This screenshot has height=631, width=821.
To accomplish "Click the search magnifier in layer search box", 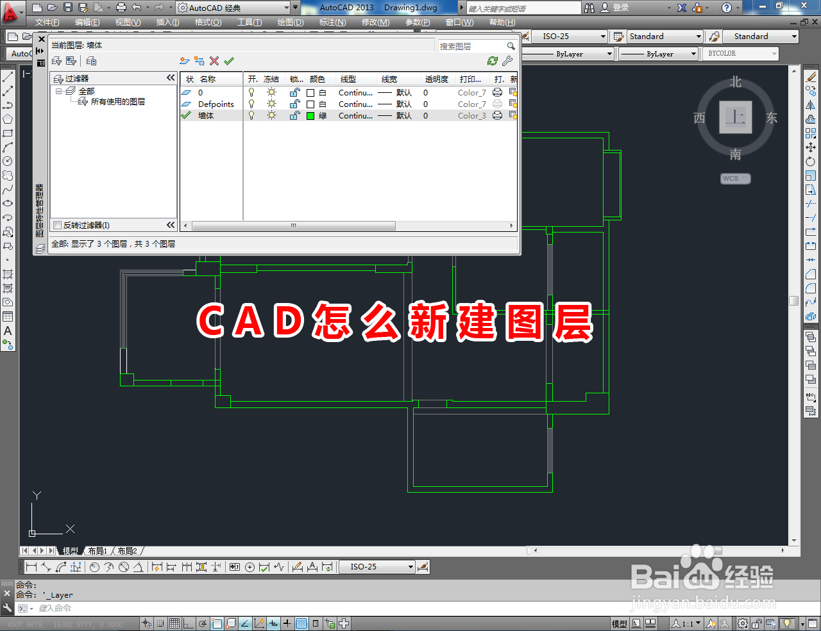I will (511, 46).
